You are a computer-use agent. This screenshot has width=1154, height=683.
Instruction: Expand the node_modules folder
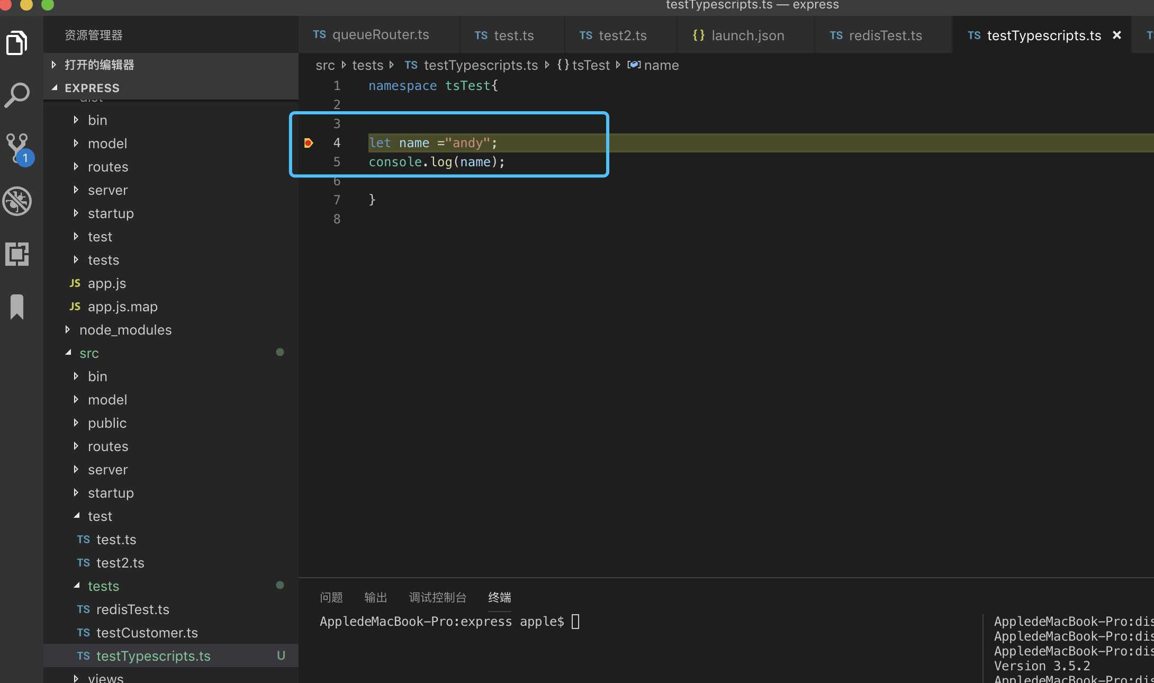pyautogui.click(x=171, y=330)
